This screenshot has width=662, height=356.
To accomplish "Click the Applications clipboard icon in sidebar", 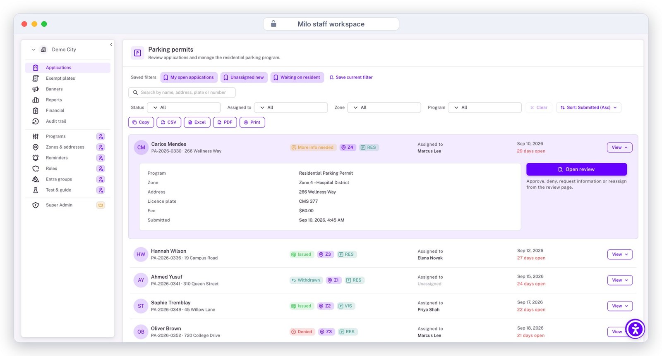I will tap(36, 68).
